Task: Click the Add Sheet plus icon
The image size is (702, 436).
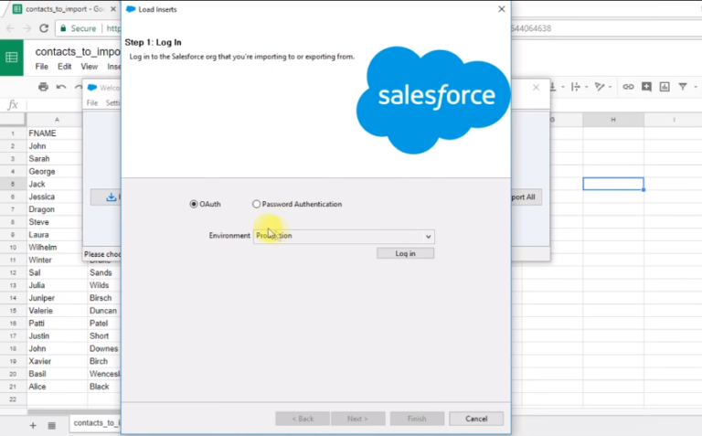Action: 33,425
